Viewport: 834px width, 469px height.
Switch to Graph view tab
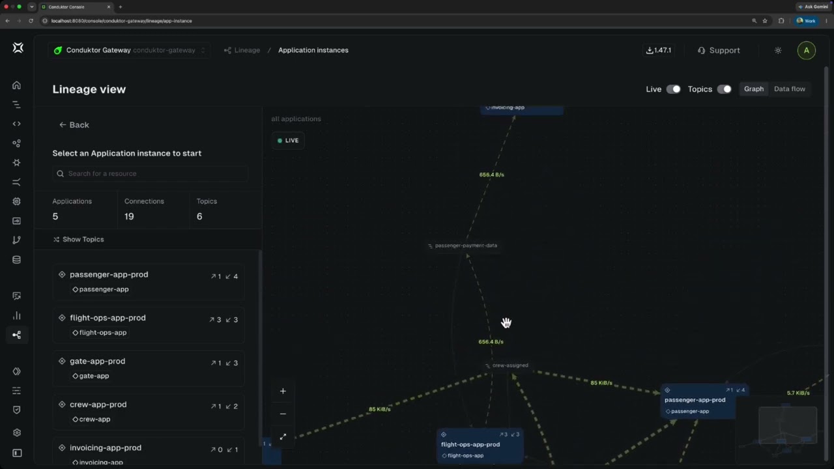pos(754,89)
